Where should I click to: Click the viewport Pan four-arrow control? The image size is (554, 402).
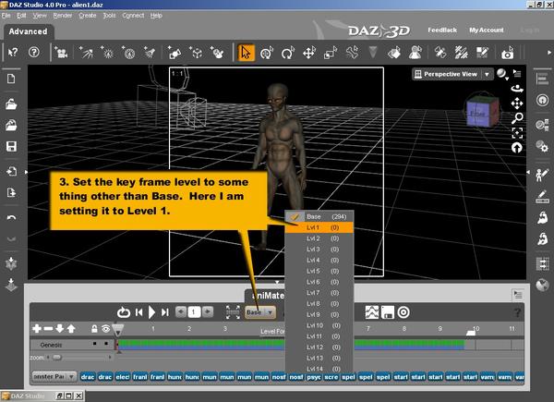[517, 104]
